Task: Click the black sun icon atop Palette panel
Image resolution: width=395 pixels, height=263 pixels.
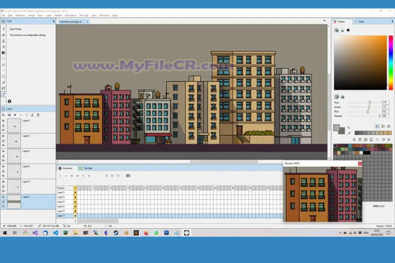Action: pos(348,30)
